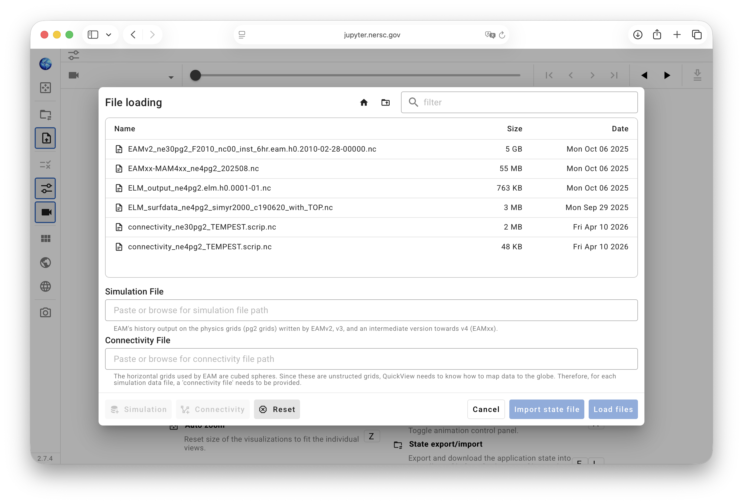Click the auto zoom icon in sidebar
This screenshot has width=743, height=504.
click(x=45, y=88)
